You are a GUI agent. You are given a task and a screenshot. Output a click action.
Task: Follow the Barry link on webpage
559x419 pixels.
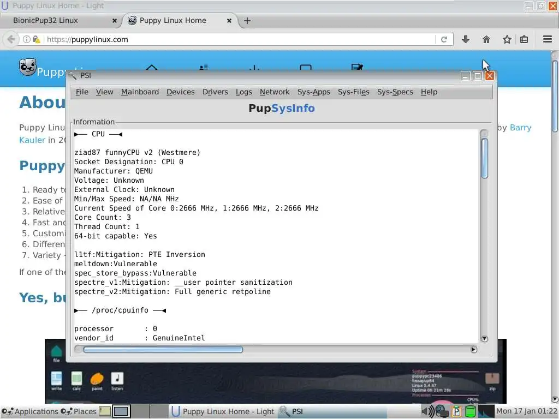(x=520, y=128)
